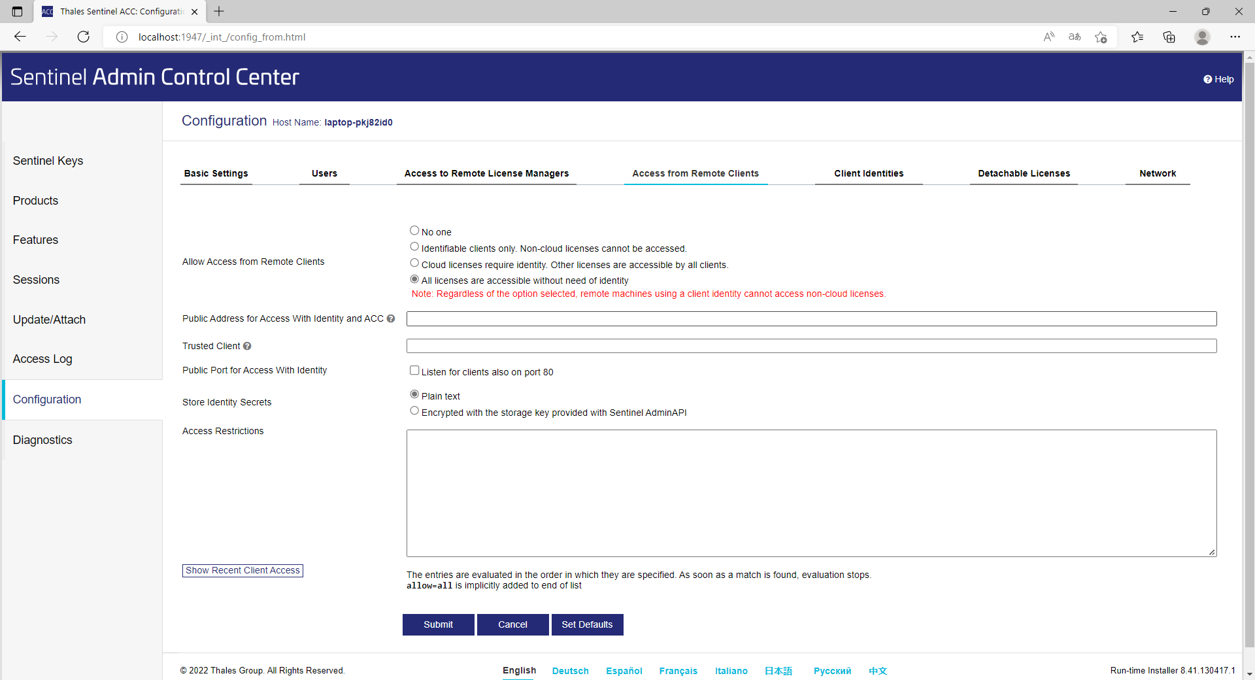Go back in browser history
Viewport: 1255px width, 680px height.
coord(20,37)
